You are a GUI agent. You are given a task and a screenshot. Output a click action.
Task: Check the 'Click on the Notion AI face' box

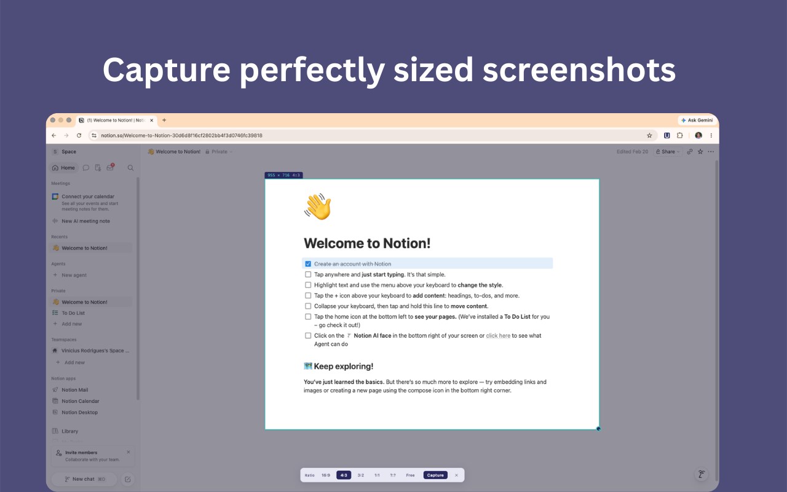click(308, 336)
